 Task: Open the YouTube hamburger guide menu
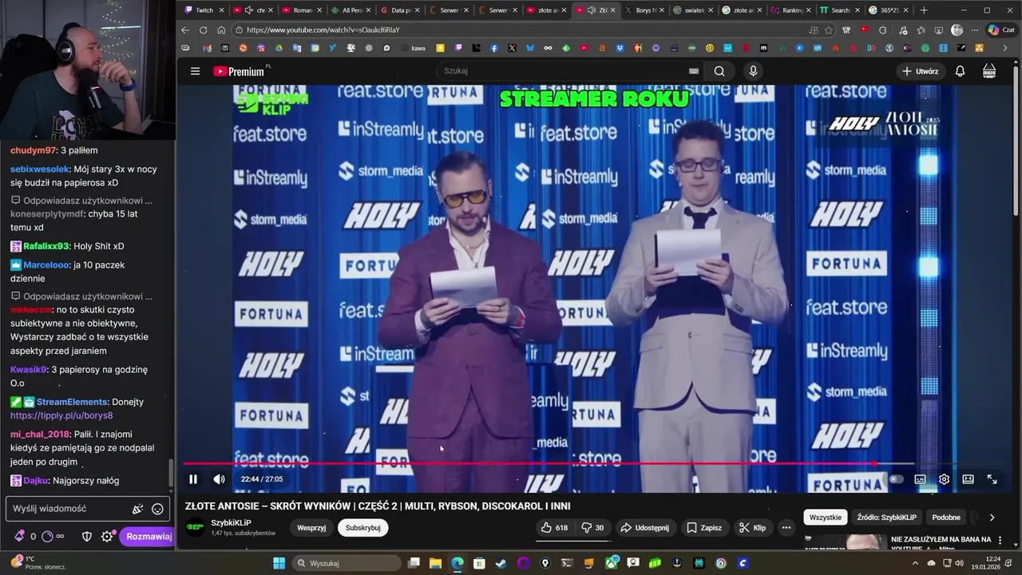(195, 71)
